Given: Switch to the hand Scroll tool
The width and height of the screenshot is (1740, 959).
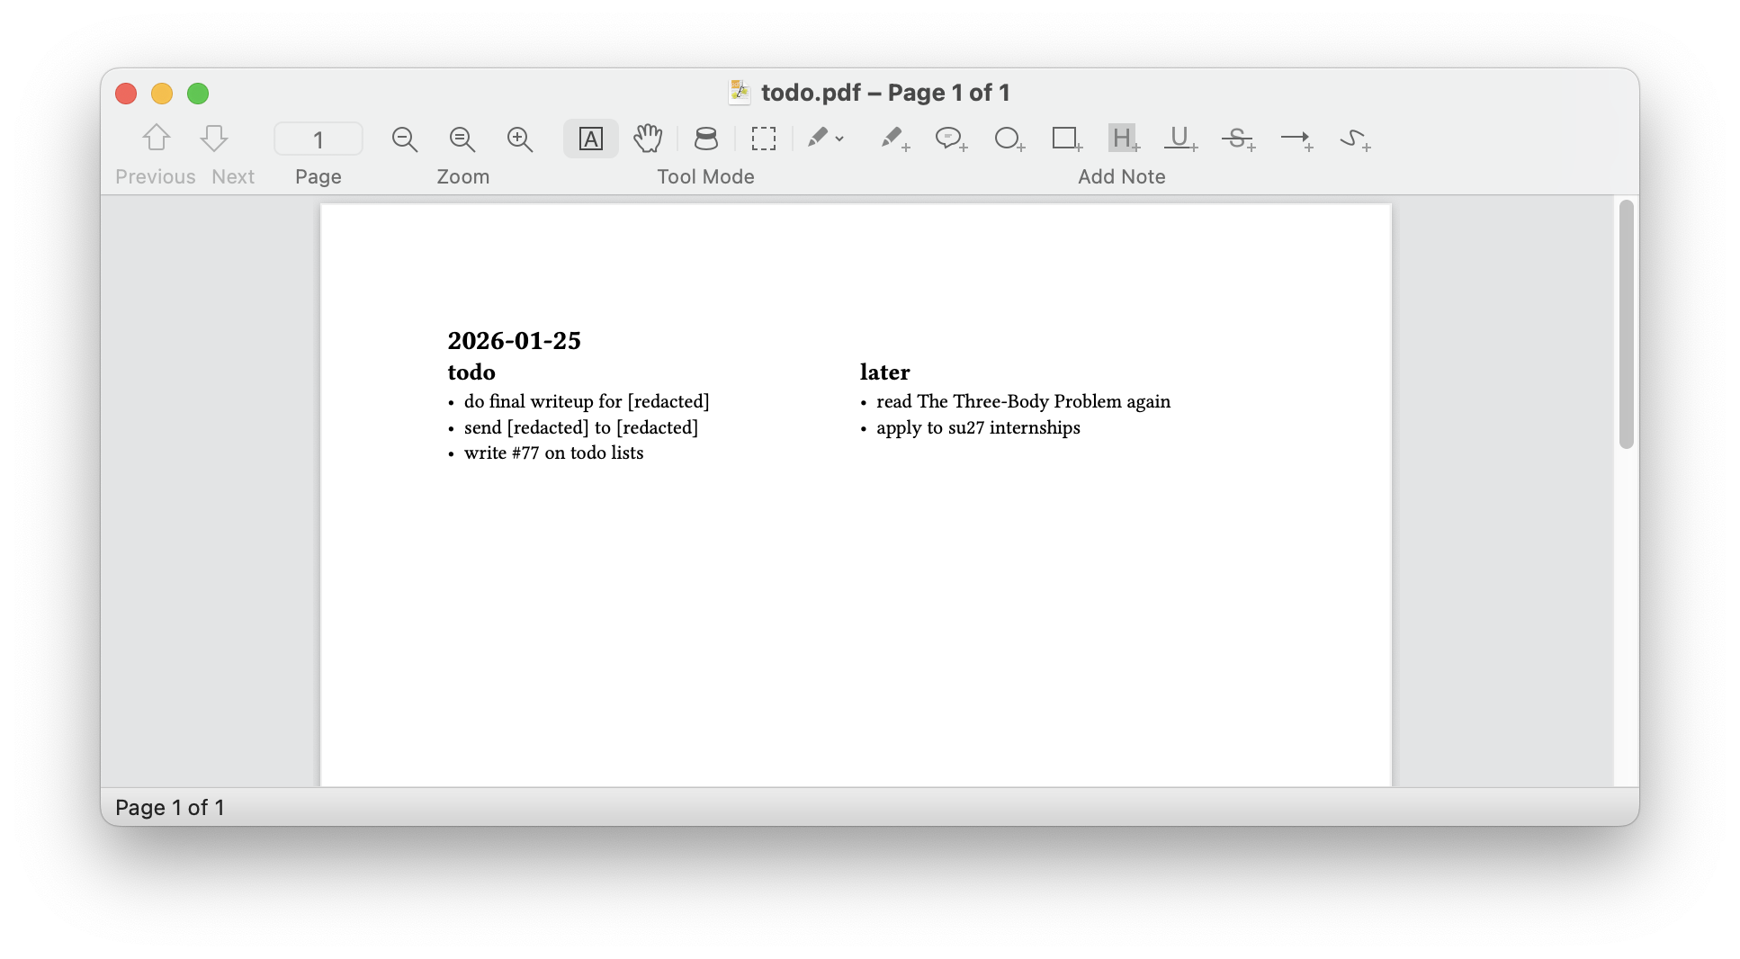Looking at the screenshot, I should (648, 139).
